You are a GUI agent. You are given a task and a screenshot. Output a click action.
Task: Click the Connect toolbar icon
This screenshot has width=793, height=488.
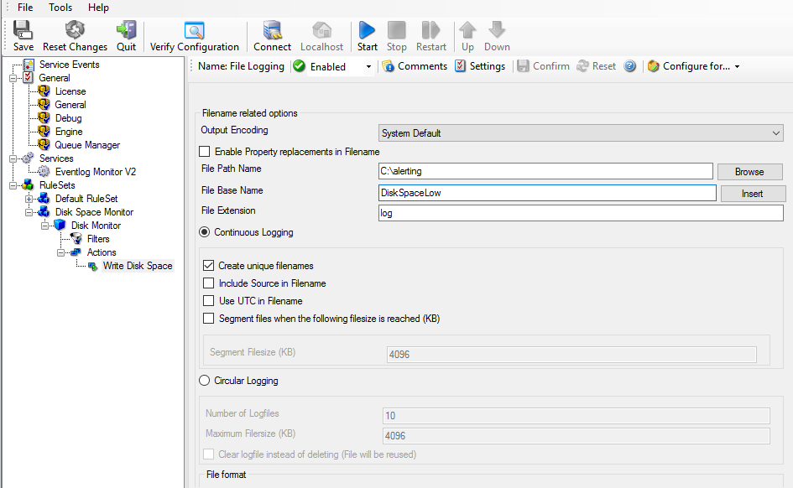[x=272, y=31]
